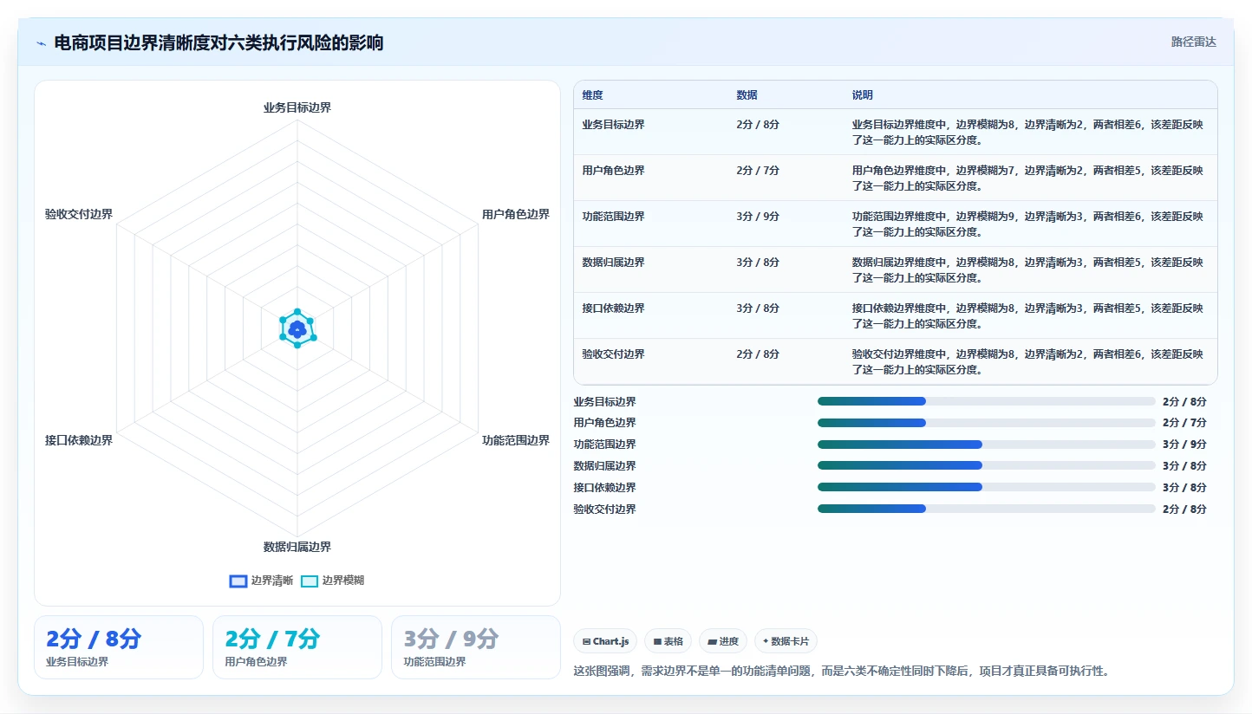Click the 验收交付边界 radar axis label

[x=79, y=214]
